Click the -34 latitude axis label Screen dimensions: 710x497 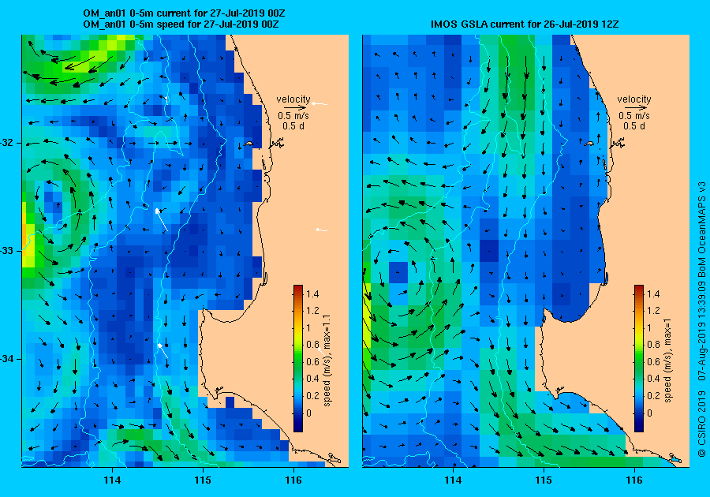pos(8,359)
